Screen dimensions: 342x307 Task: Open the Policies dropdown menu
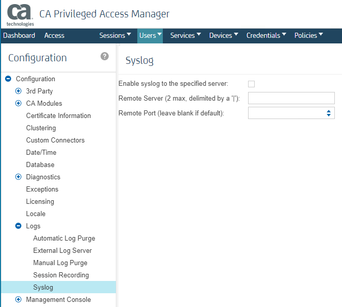309,35
